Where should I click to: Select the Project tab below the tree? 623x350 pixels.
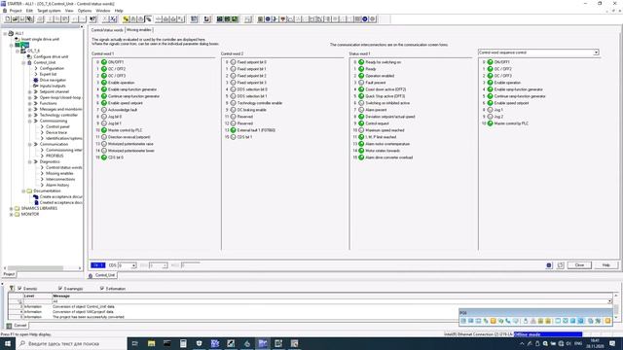[9, 274]
